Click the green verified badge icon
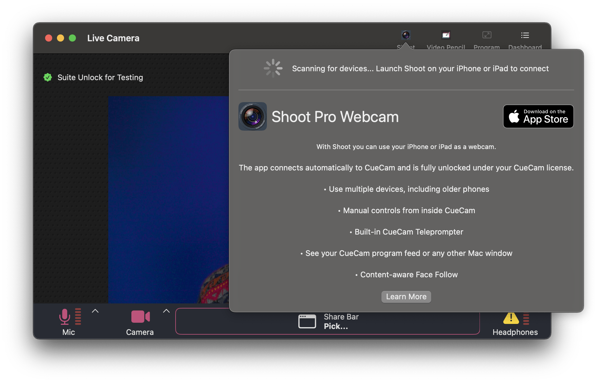 pos(48,77)
